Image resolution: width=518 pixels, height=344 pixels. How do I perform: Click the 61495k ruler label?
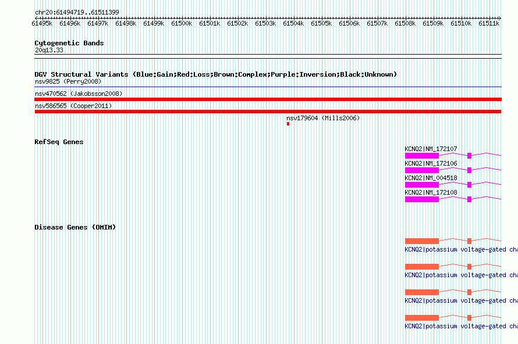42,23
